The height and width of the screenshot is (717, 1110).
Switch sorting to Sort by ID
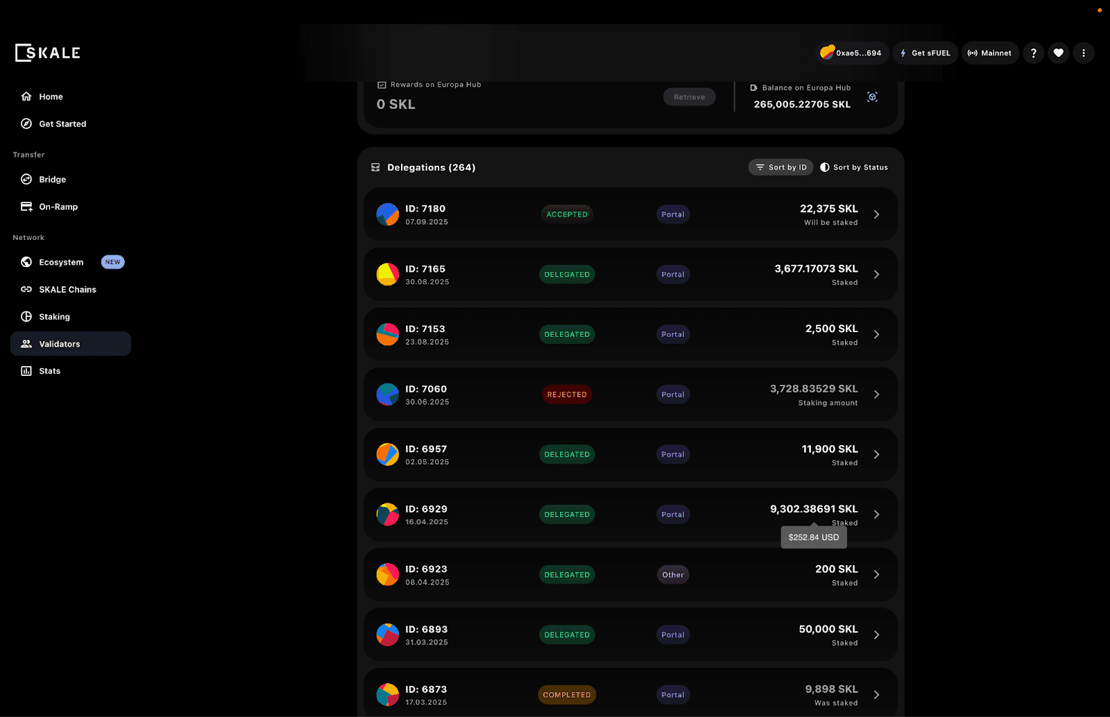[780, 167]
